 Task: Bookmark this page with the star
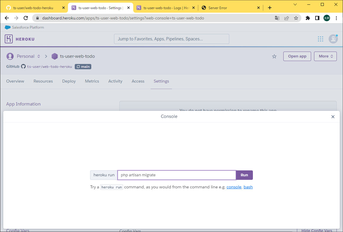tap(296, 18)
